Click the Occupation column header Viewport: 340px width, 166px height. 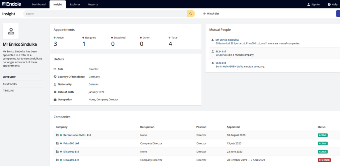pos(147,127)
